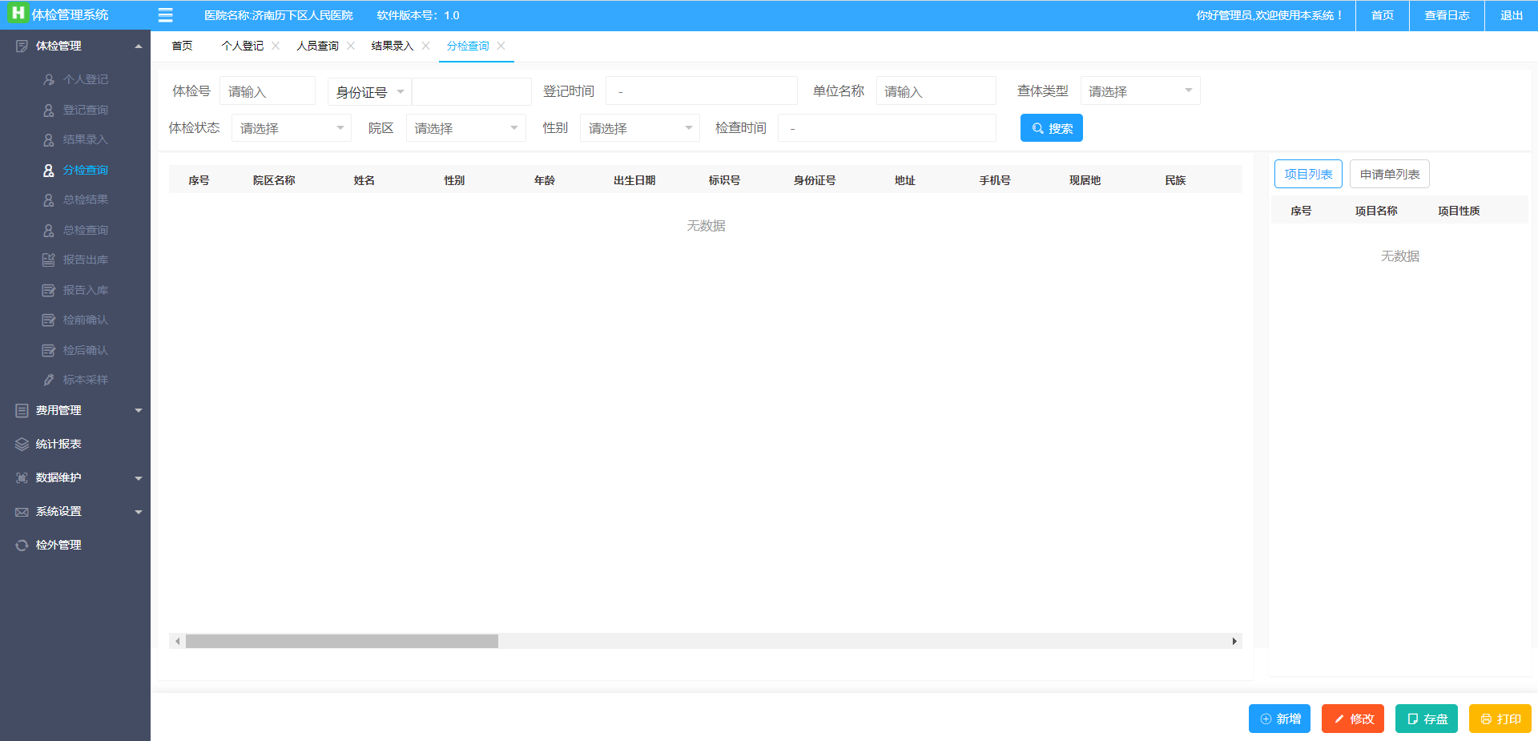Open the 性别 select box
Viewport: 1538px width, 741px height.
coord(639,128)
